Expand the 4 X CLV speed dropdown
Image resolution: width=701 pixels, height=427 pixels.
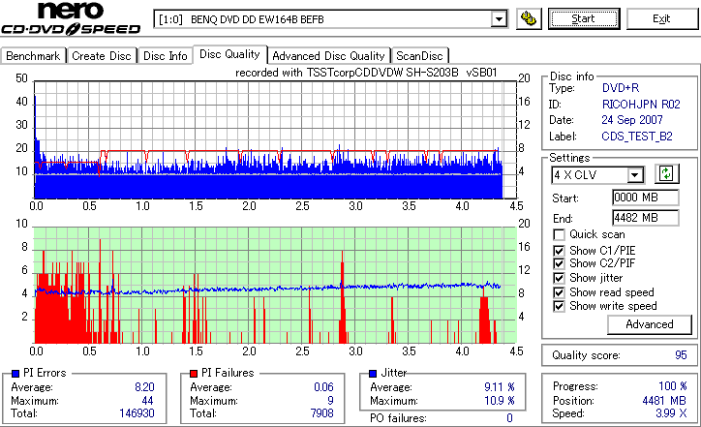[x=635, y=175]
